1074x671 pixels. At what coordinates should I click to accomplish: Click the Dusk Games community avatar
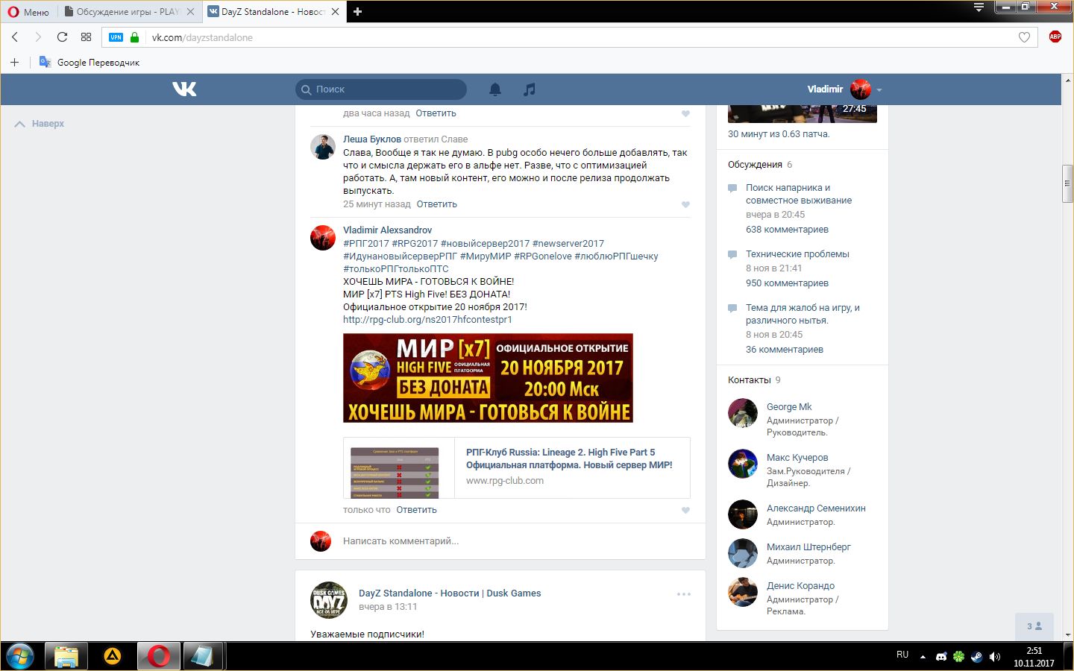329,600
